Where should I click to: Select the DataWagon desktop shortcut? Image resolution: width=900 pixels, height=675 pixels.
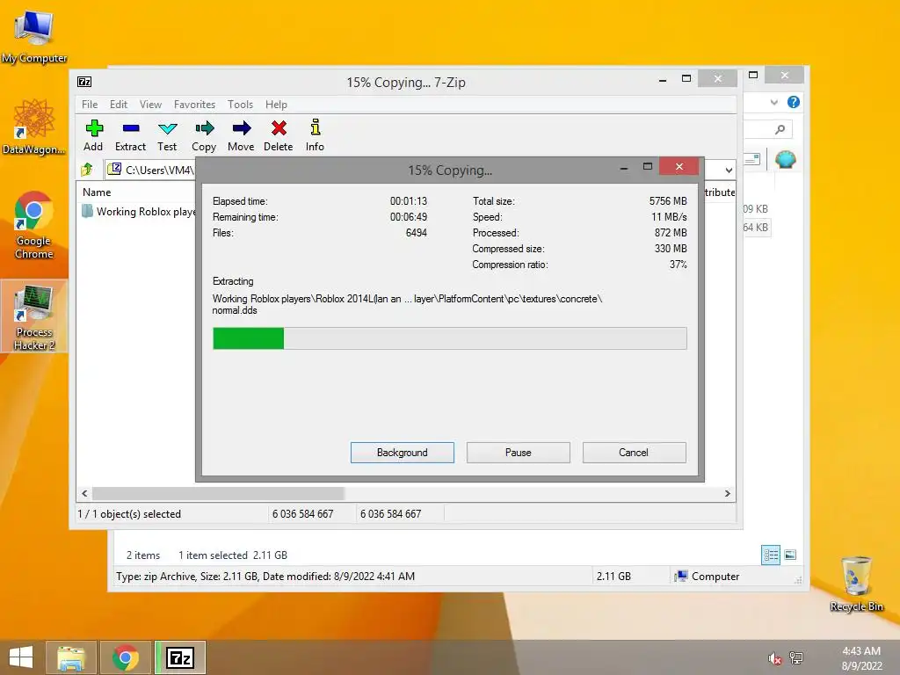pyautogui.click(x=34, y=127)
